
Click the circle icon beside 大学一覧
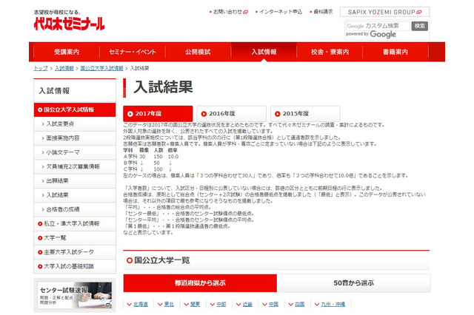click(40, 238)
